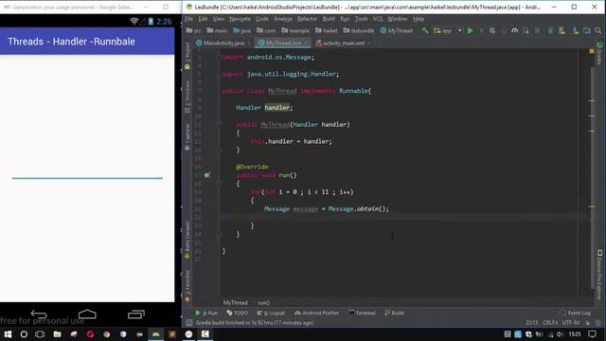Click the example breadcrumb folder
606x341 pixels.
[295, 30]
